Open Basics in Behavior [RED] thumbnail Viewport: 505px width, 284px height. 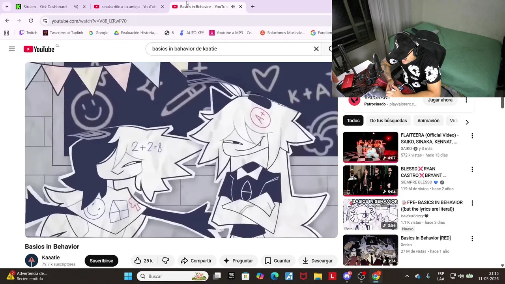[x=370, y=250]
